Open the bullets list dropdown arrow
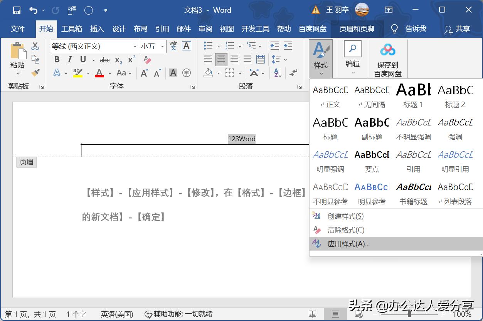 click(x=218, y=46)
